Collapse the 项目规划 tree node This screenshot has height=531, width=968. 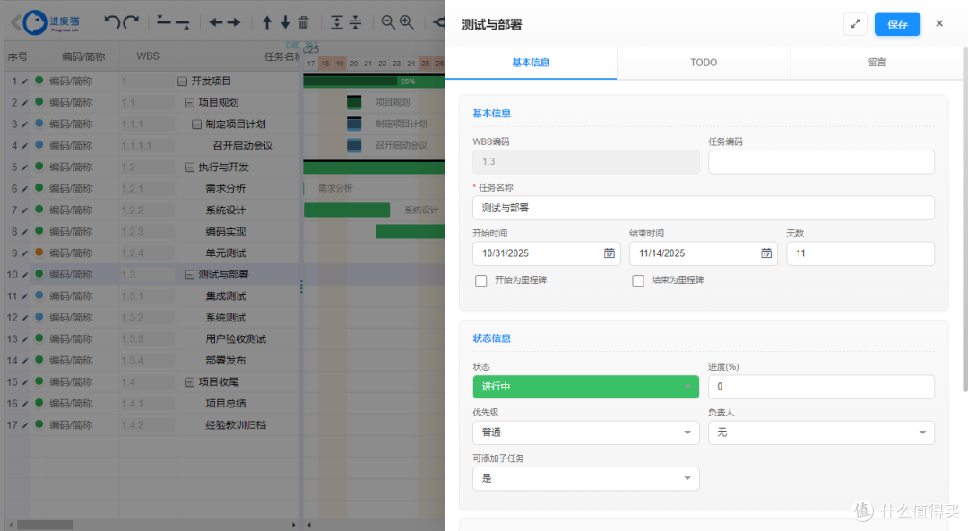click(189, 103)
